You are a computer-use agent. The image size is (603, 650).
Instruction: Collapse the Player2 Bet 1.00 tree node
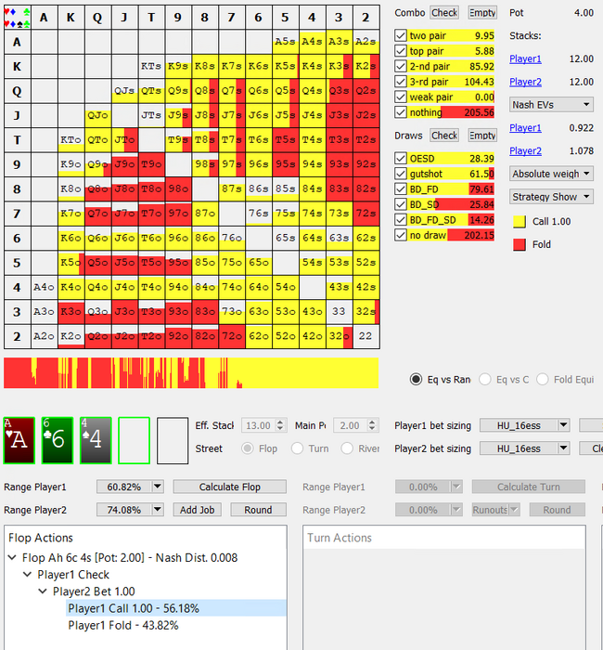(43, 591)
